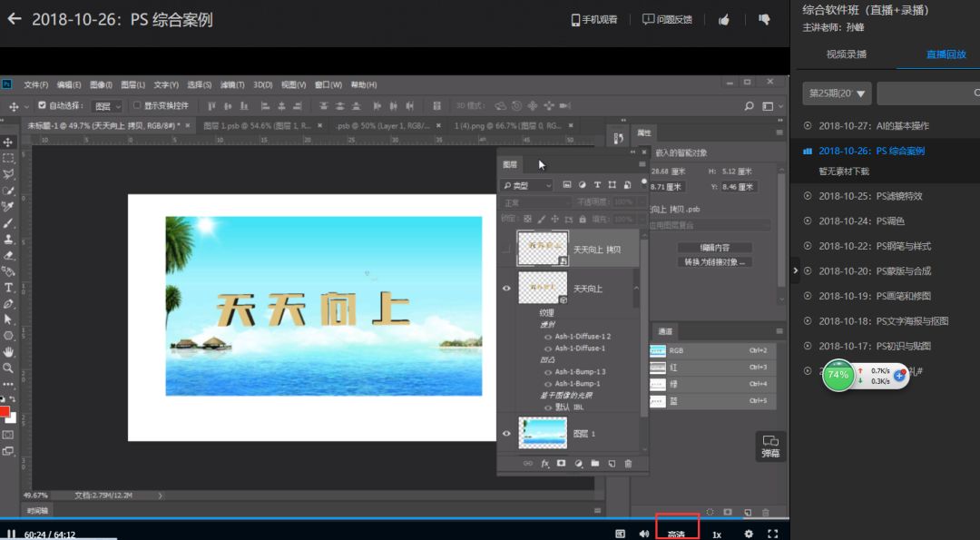Switch to the 视频录播 tab
The image size is (980, 540).
[x=846, y=54]
